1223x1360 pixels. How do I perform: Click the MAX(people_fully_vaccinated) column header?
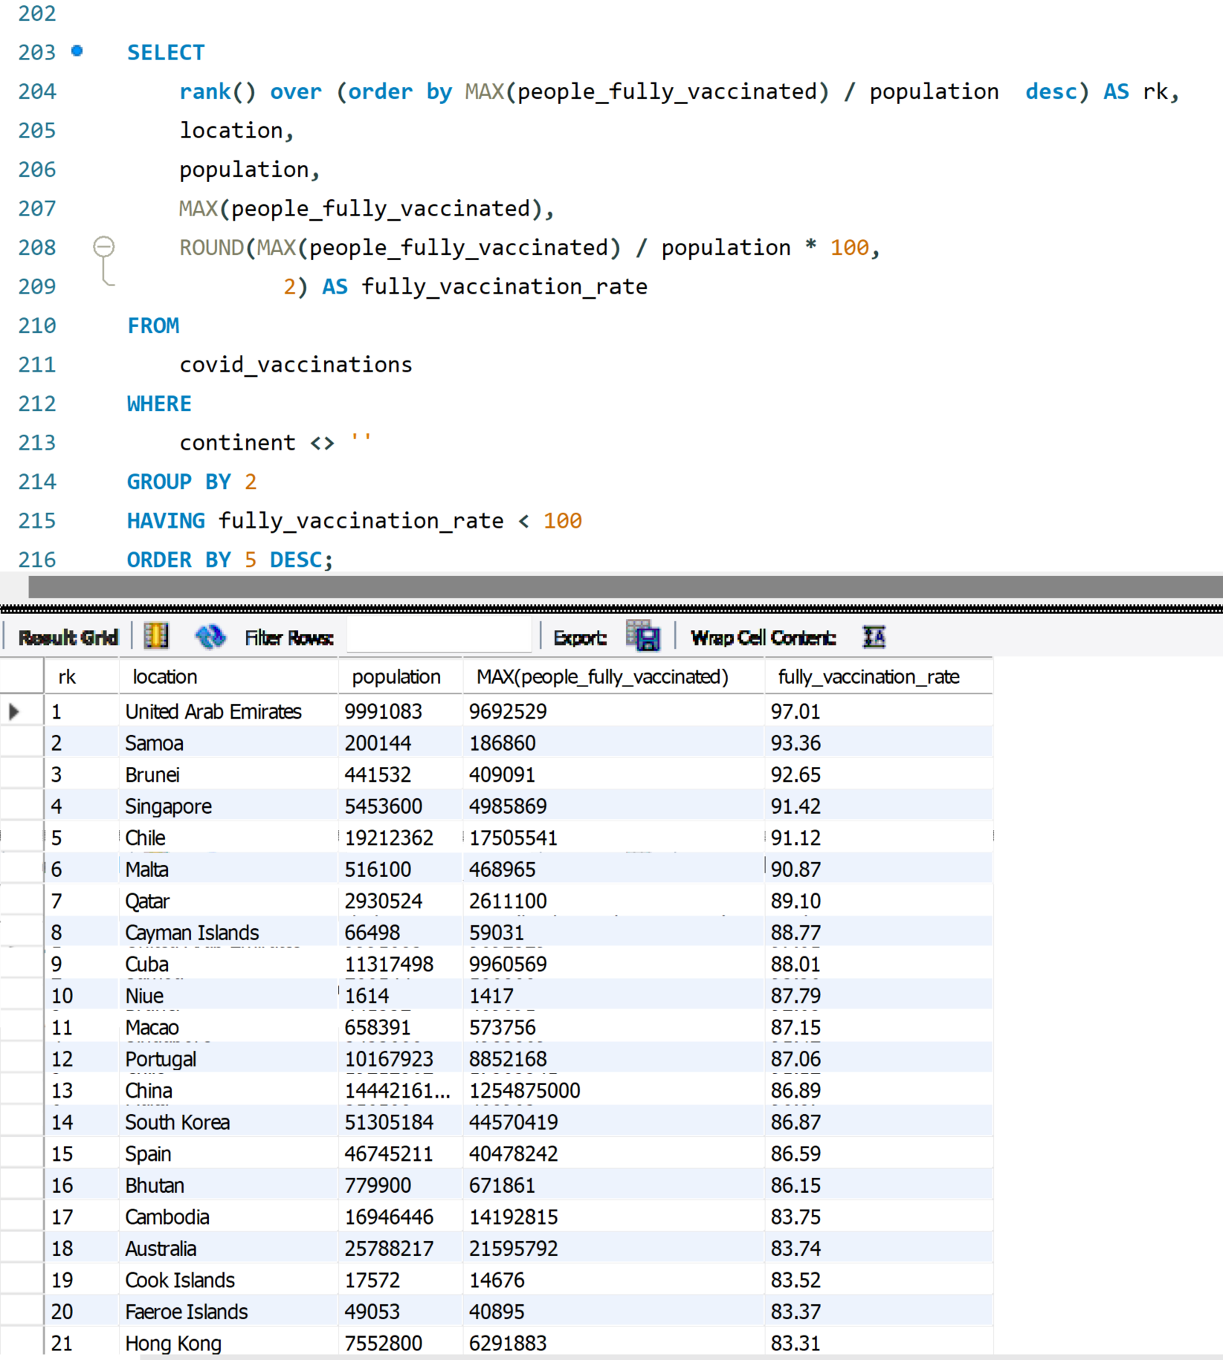tap(602, 676)
